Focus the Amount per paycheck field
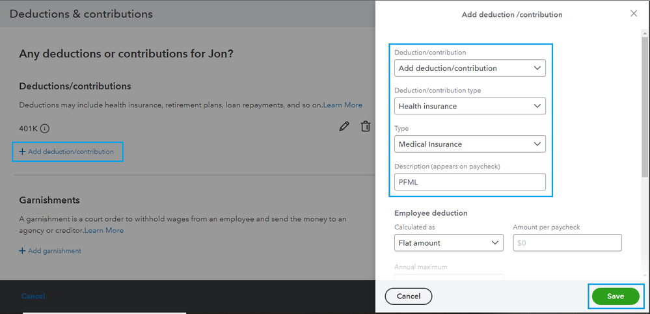The width and height of the screenshot is (650, 314). pyautogui.click(x=567, y=243)
